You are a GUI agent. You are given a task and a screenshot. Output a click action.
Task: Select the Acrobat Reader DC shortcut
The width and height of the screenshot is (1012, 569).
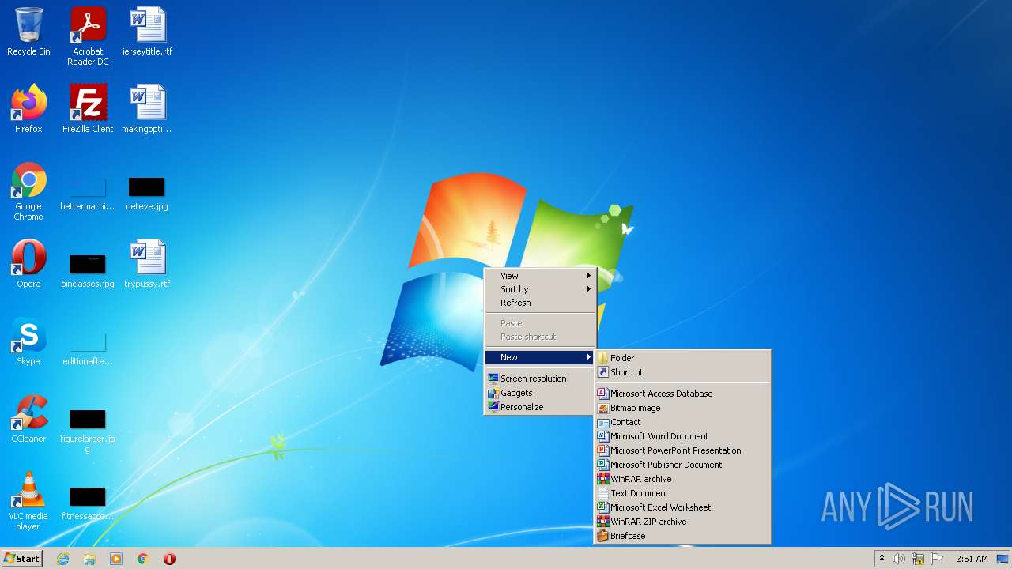[x=88, y=36]
